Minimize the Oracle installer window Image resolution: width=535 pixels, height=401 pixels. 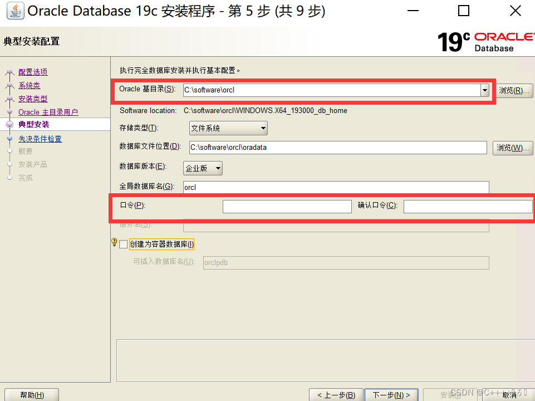pyautogui.click(x=413, y=11)
